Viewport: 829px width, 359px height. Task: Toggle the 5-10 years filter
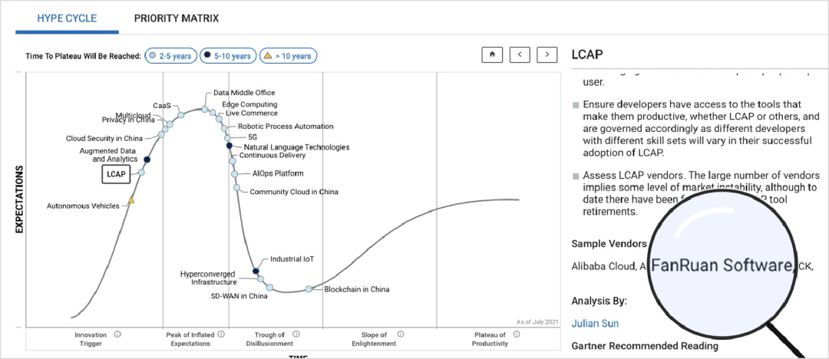(228, 55)
